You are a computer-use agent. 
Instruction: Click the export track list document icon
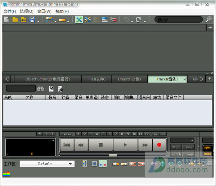pos(51,89)
